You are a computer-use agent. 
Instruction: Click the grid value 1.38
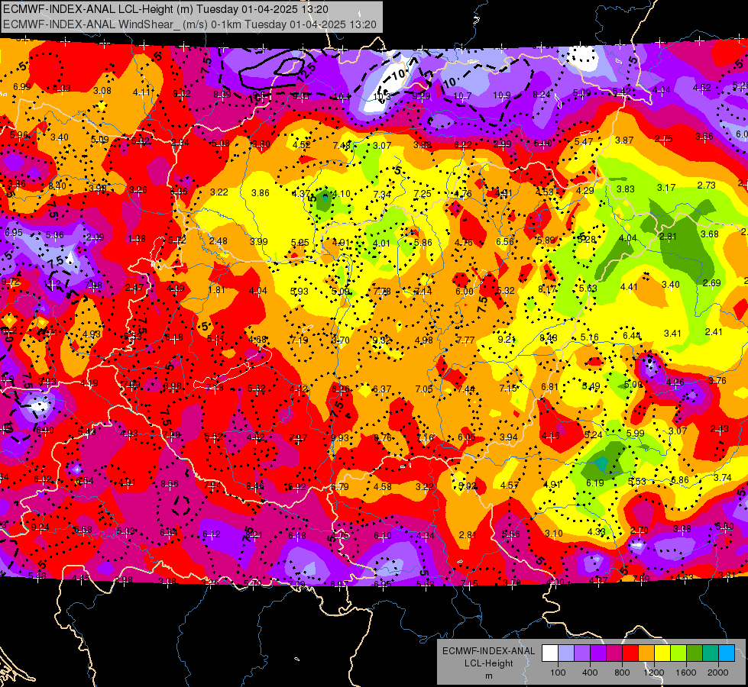point(137,239)
